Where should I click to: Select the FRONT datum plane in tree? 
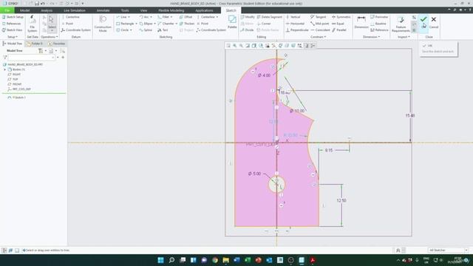[x=15, y=84]
